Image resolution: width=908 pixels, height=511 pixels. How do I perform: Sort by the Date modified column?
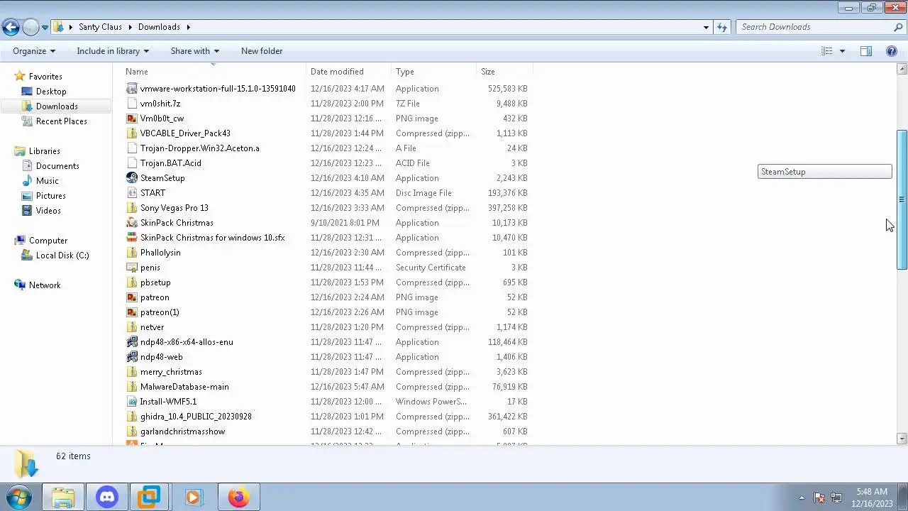click(x=350, y=72)
